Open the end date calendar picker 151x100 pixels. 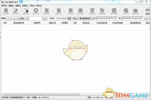tap(141, 18)
